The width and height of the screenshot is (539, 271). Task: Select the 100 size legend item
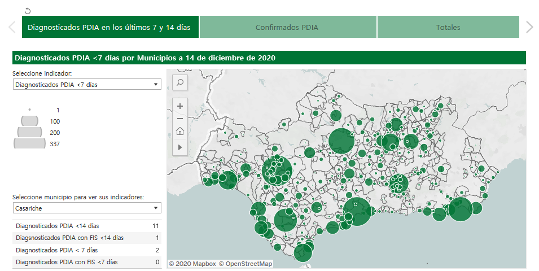pyautogui.click(x=29, y=121)
